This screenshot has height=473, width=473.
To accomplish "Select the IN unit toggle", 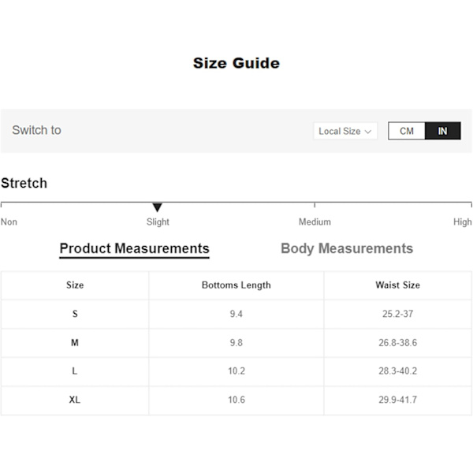I will [442, 131].
